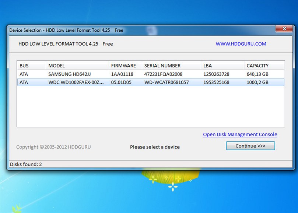Click the Disks found: 2 status text
This screenshot has height=213, width=298.
[x=26, y=164]
